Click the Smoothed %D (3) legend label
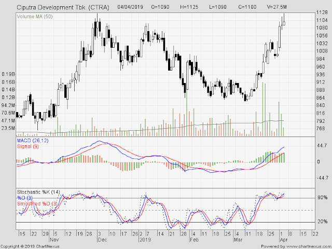The width and height of the screenshot is (332, 249). point(37,203)
